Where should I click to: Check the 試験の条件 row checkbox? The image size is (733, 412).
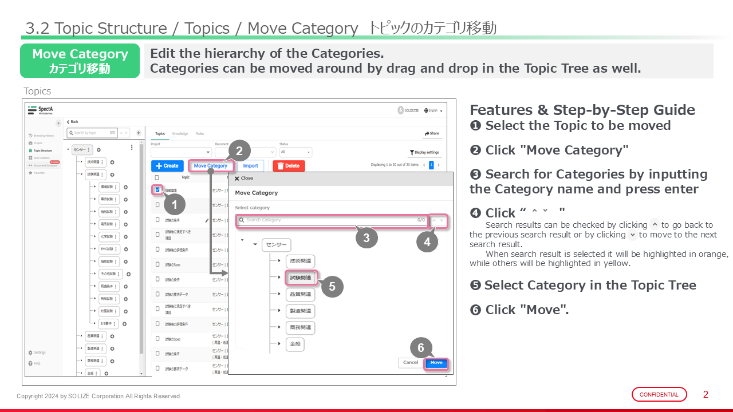(x=157, y=219)
